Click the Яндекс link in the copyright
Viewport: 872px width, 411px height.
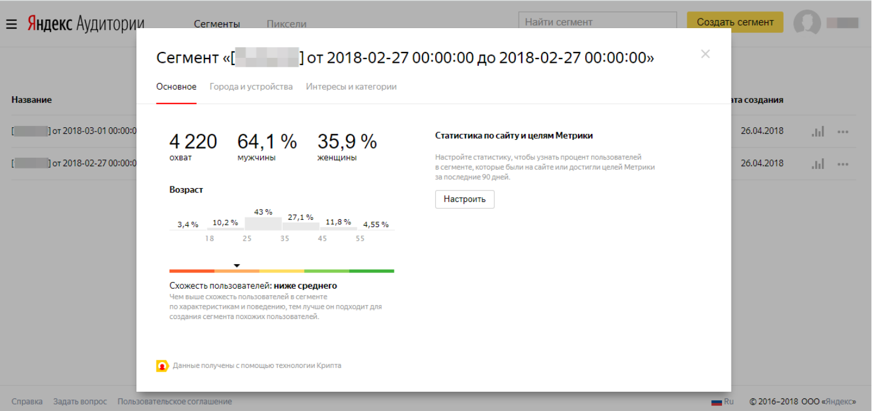coord(840,402)
